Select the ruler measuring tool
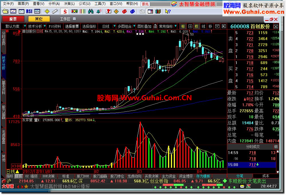286x195 pixels. [x=55, y=11]
